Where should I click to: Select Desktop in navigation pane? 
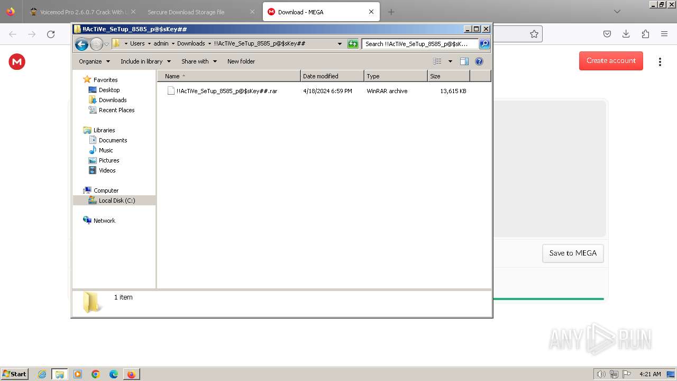coord(104,90)
